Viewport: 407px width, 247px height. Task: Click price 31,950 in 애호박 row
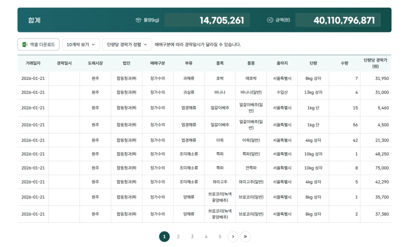coord(382,78)
